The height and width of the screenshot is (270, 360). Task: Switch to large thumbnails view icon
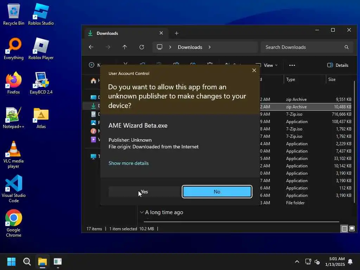352,229
